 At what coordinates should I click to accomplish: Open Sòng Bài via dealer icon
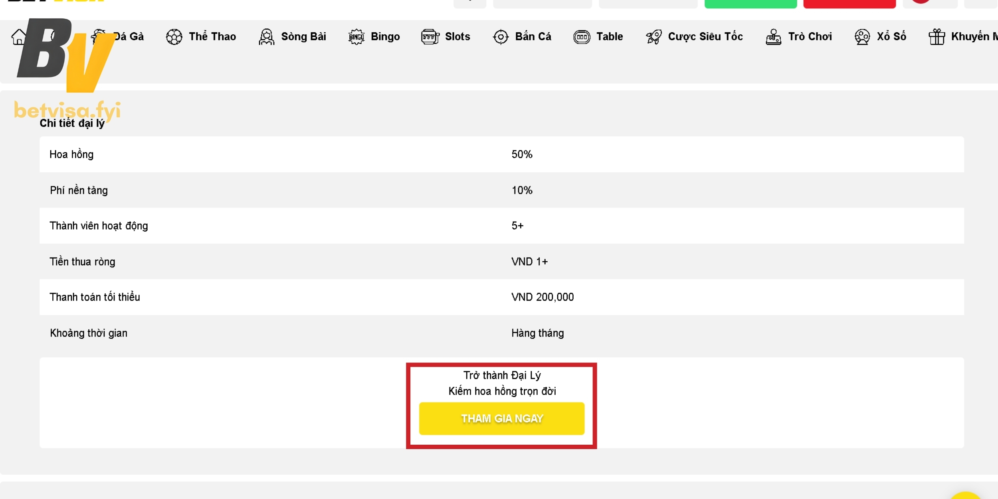pyautogui.click(x=266, y=37)
